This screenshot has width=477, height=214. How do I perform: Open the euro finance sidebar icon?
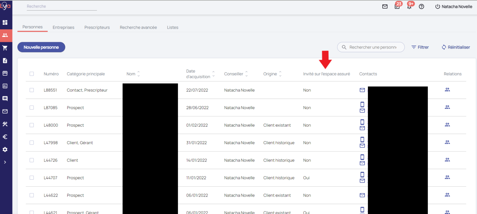point(5,137)
